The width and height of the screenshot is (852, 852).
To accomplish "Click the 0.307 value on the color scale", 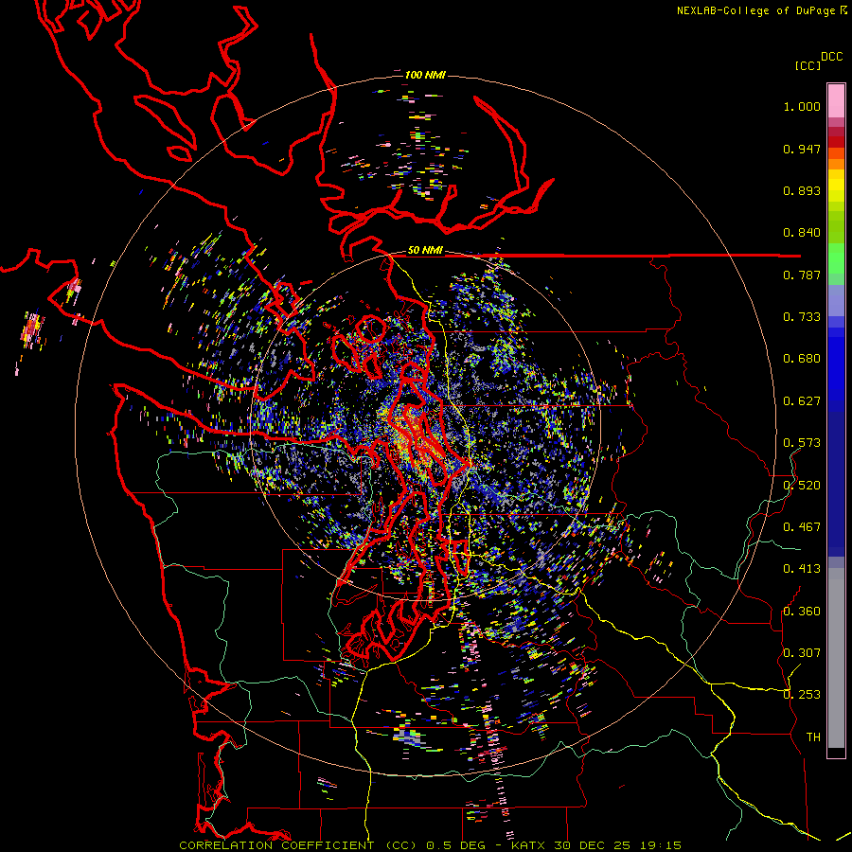I will click(802, 653).
